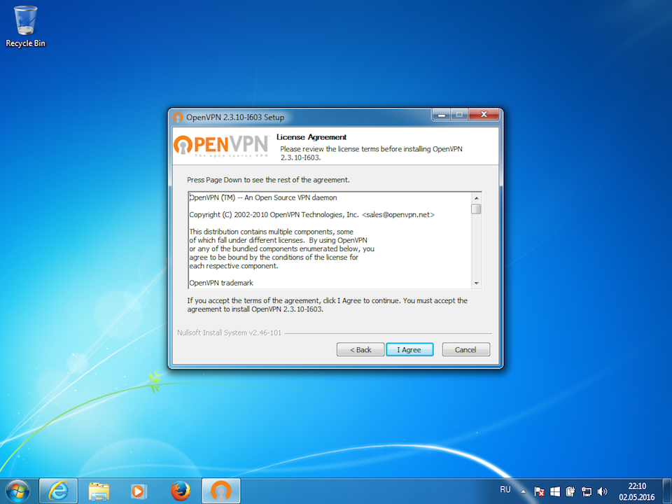Cancel the OpenVPN setup
The width and height of the screenshot is (672, 504).
click(x=465, y=349)
